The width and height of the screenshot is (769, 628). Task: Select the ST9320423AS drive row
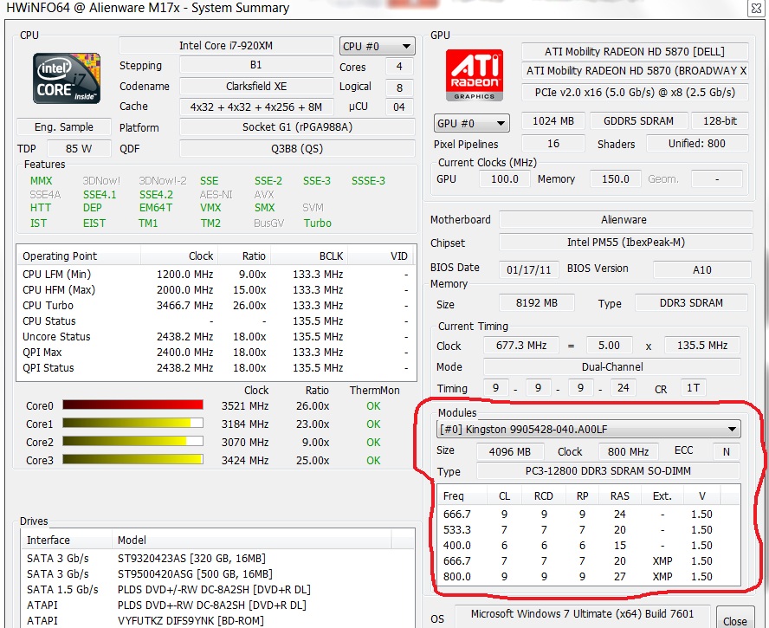click(x=218, y=559)
